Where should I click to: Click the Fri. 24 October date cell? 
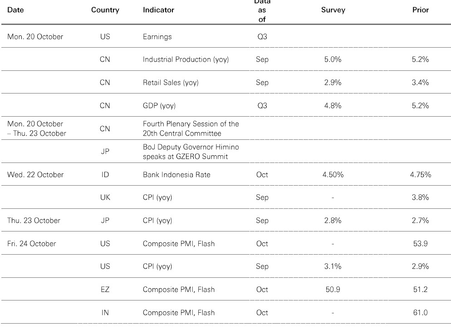(32, 244)
